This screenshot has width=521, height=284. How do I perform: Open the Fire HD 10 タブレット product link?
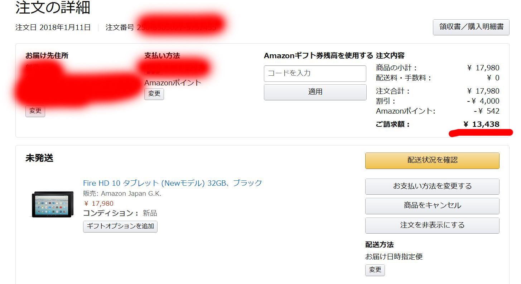tap(172, 183)
